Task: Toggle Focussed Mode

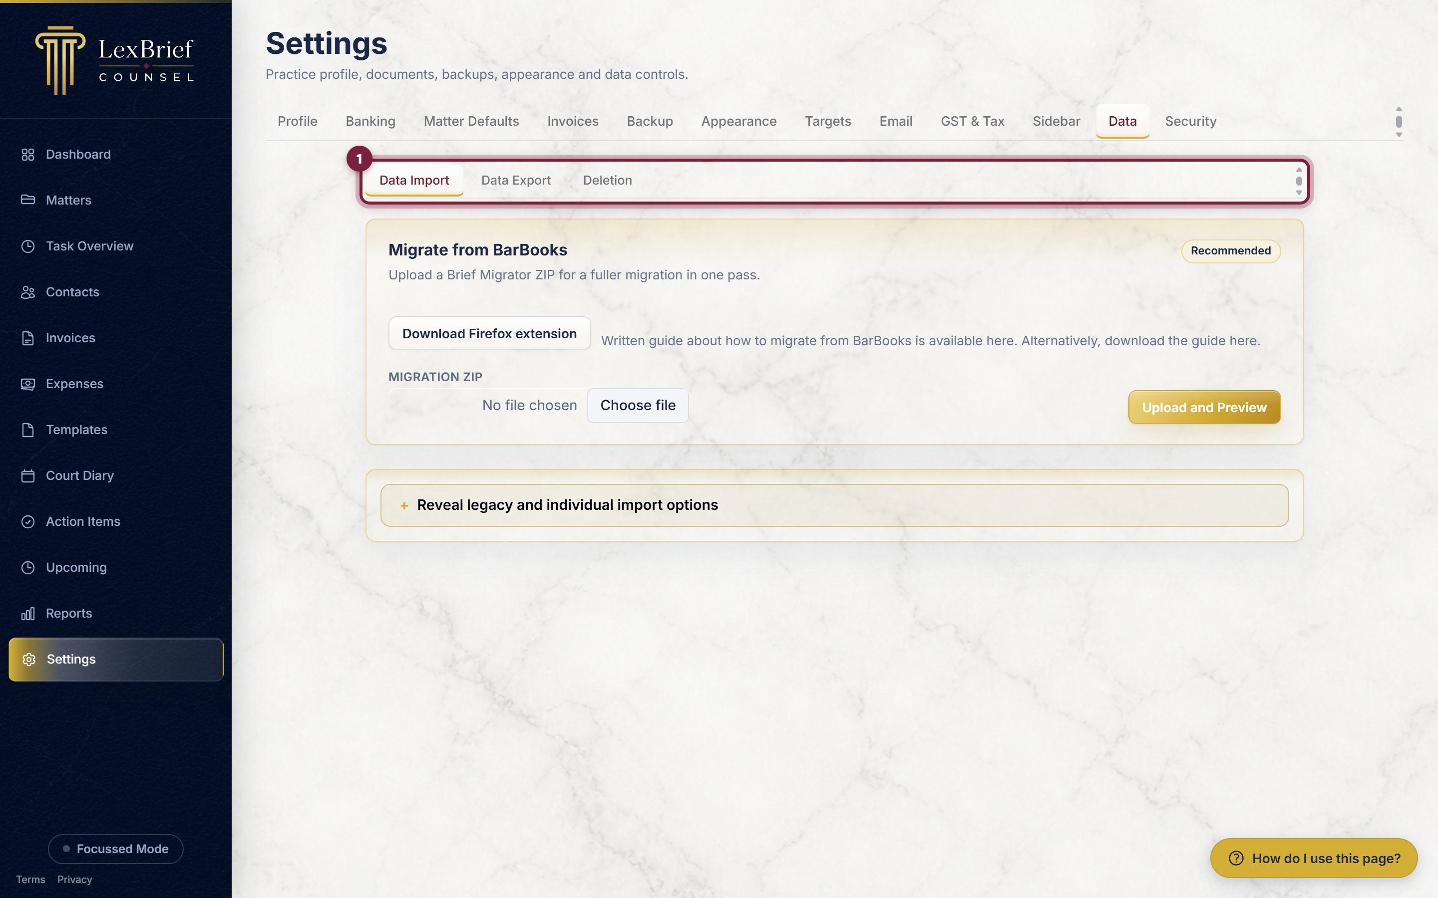Action: tap(116, 849)
